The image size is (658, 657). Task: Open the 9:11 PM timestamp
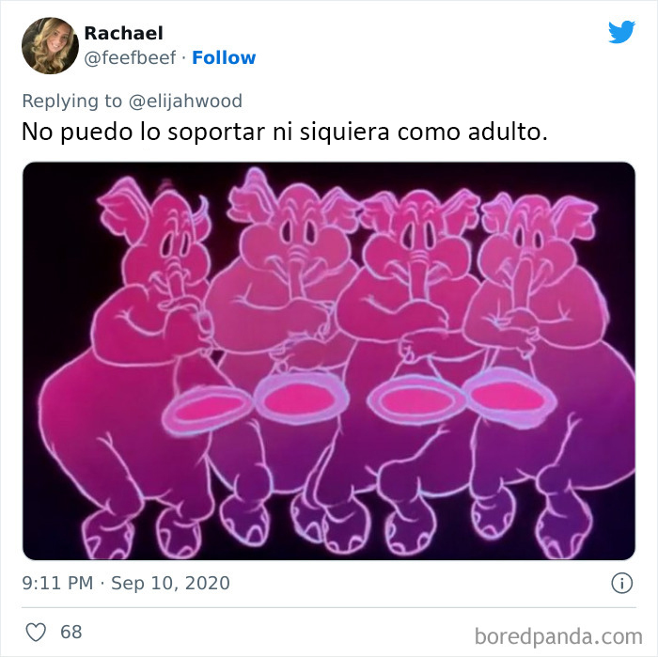point(57,583)
